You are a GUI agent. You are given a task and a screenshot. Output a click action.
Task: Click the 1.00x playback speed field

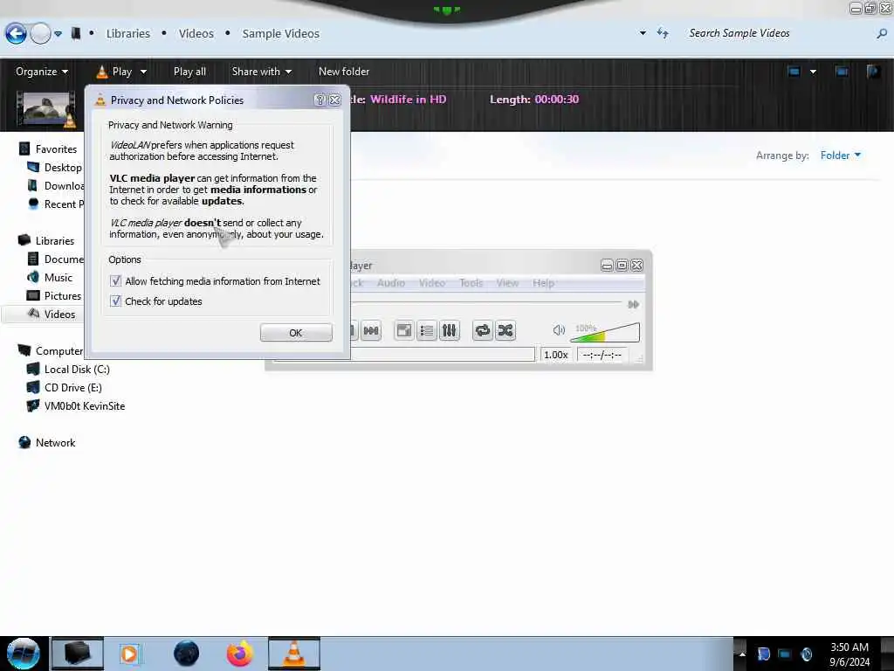pyautogui.click(x=556, y=355)
